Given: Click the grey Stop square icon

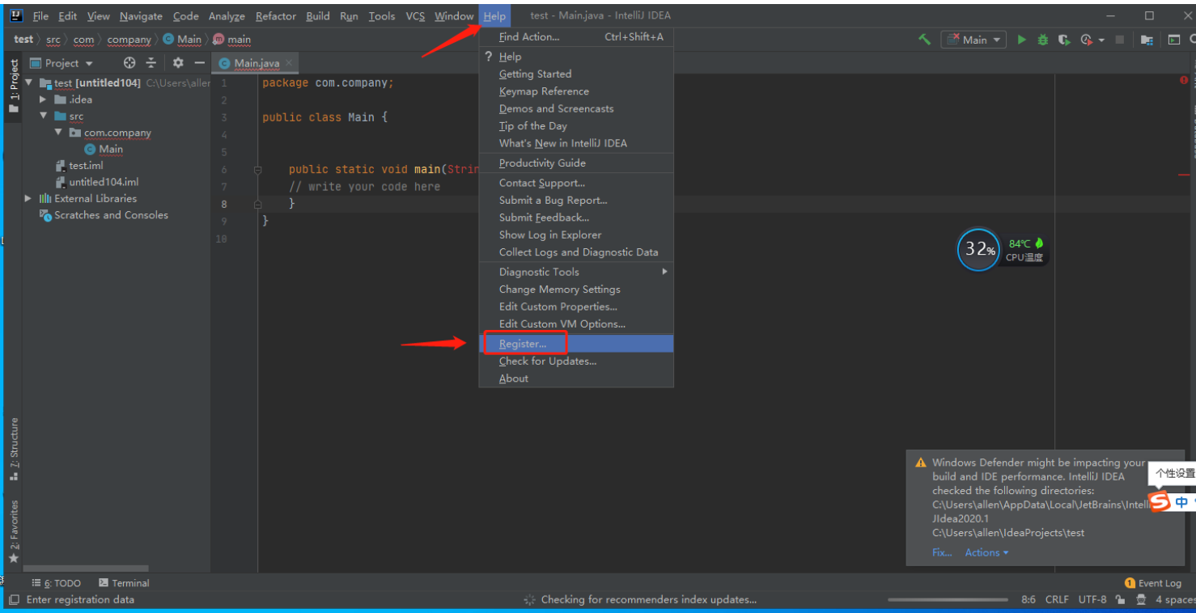Looking at the screenshot, I should click(x=1120, y=40).
